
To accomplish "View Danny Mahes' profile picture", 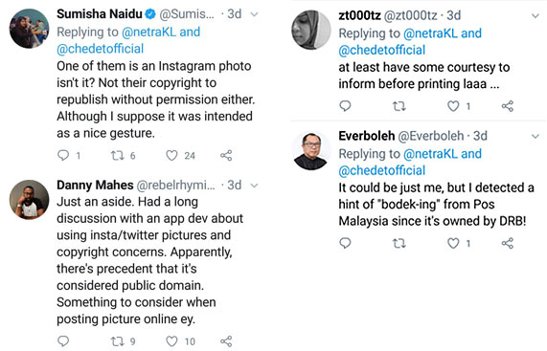I will click(x=30, y=200).
